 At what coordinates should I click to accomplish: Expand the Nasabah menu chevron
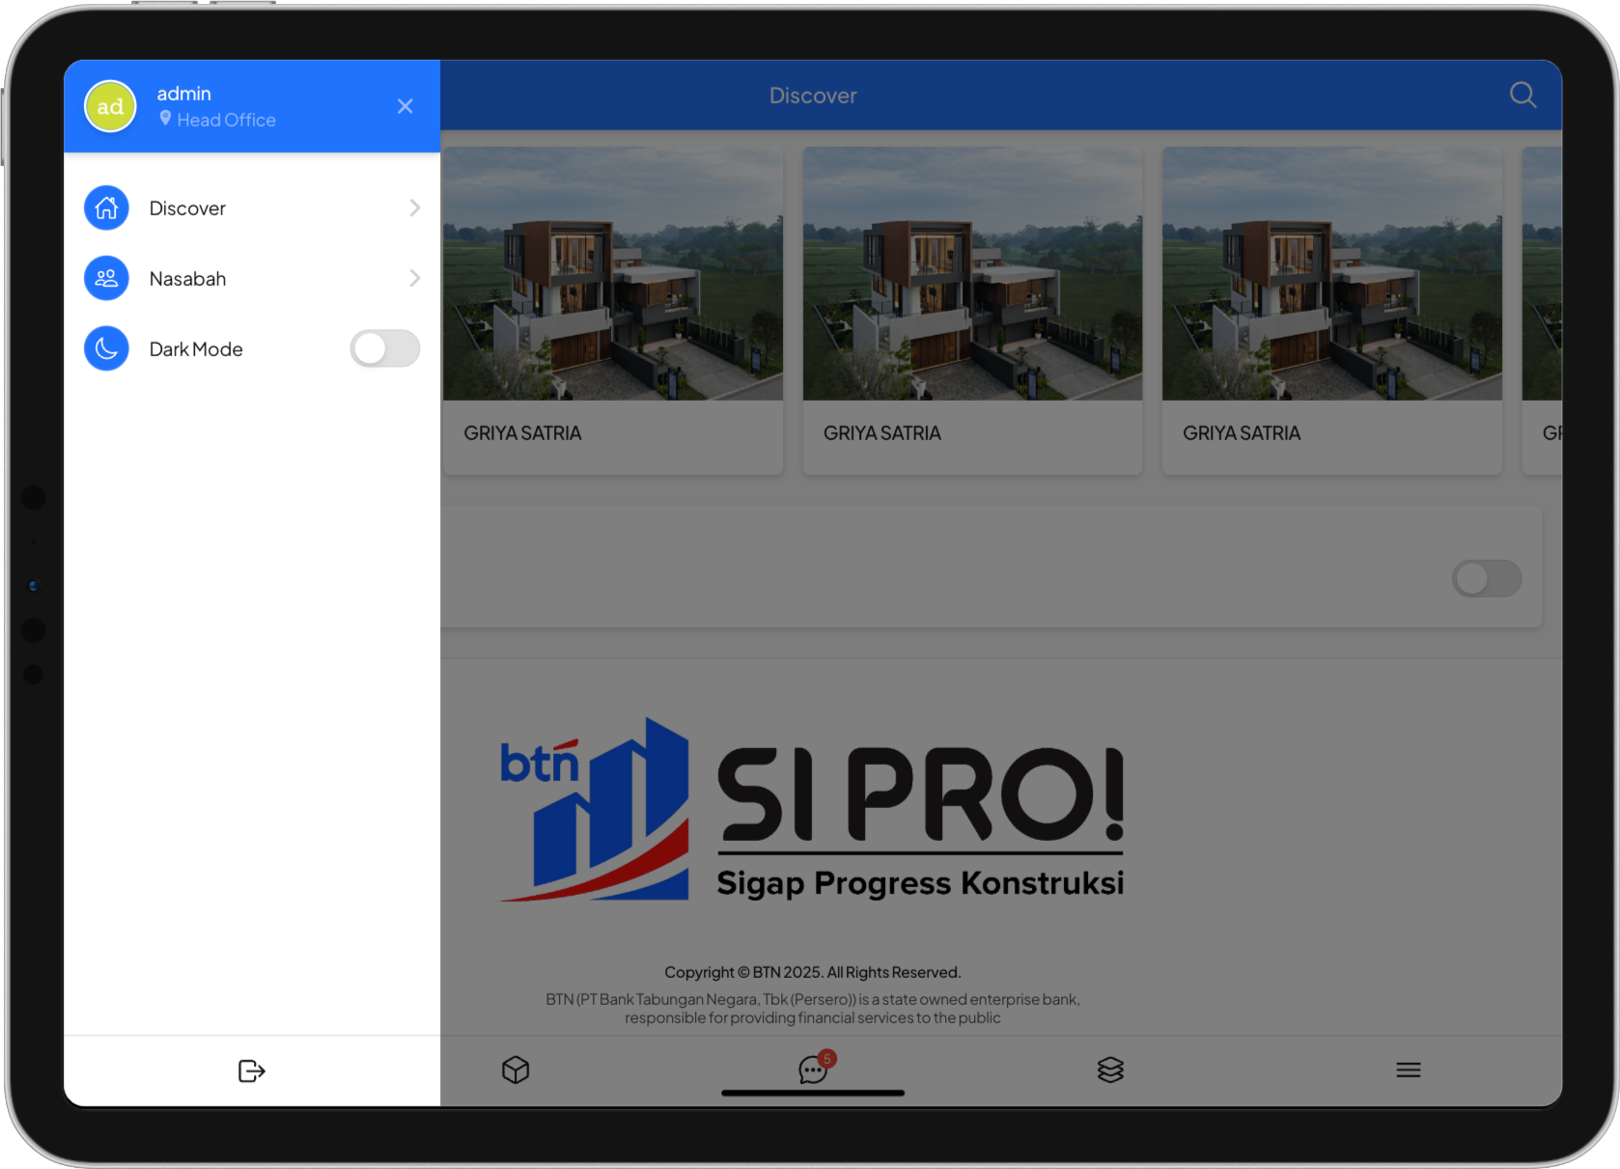click(x=415, y=278)
